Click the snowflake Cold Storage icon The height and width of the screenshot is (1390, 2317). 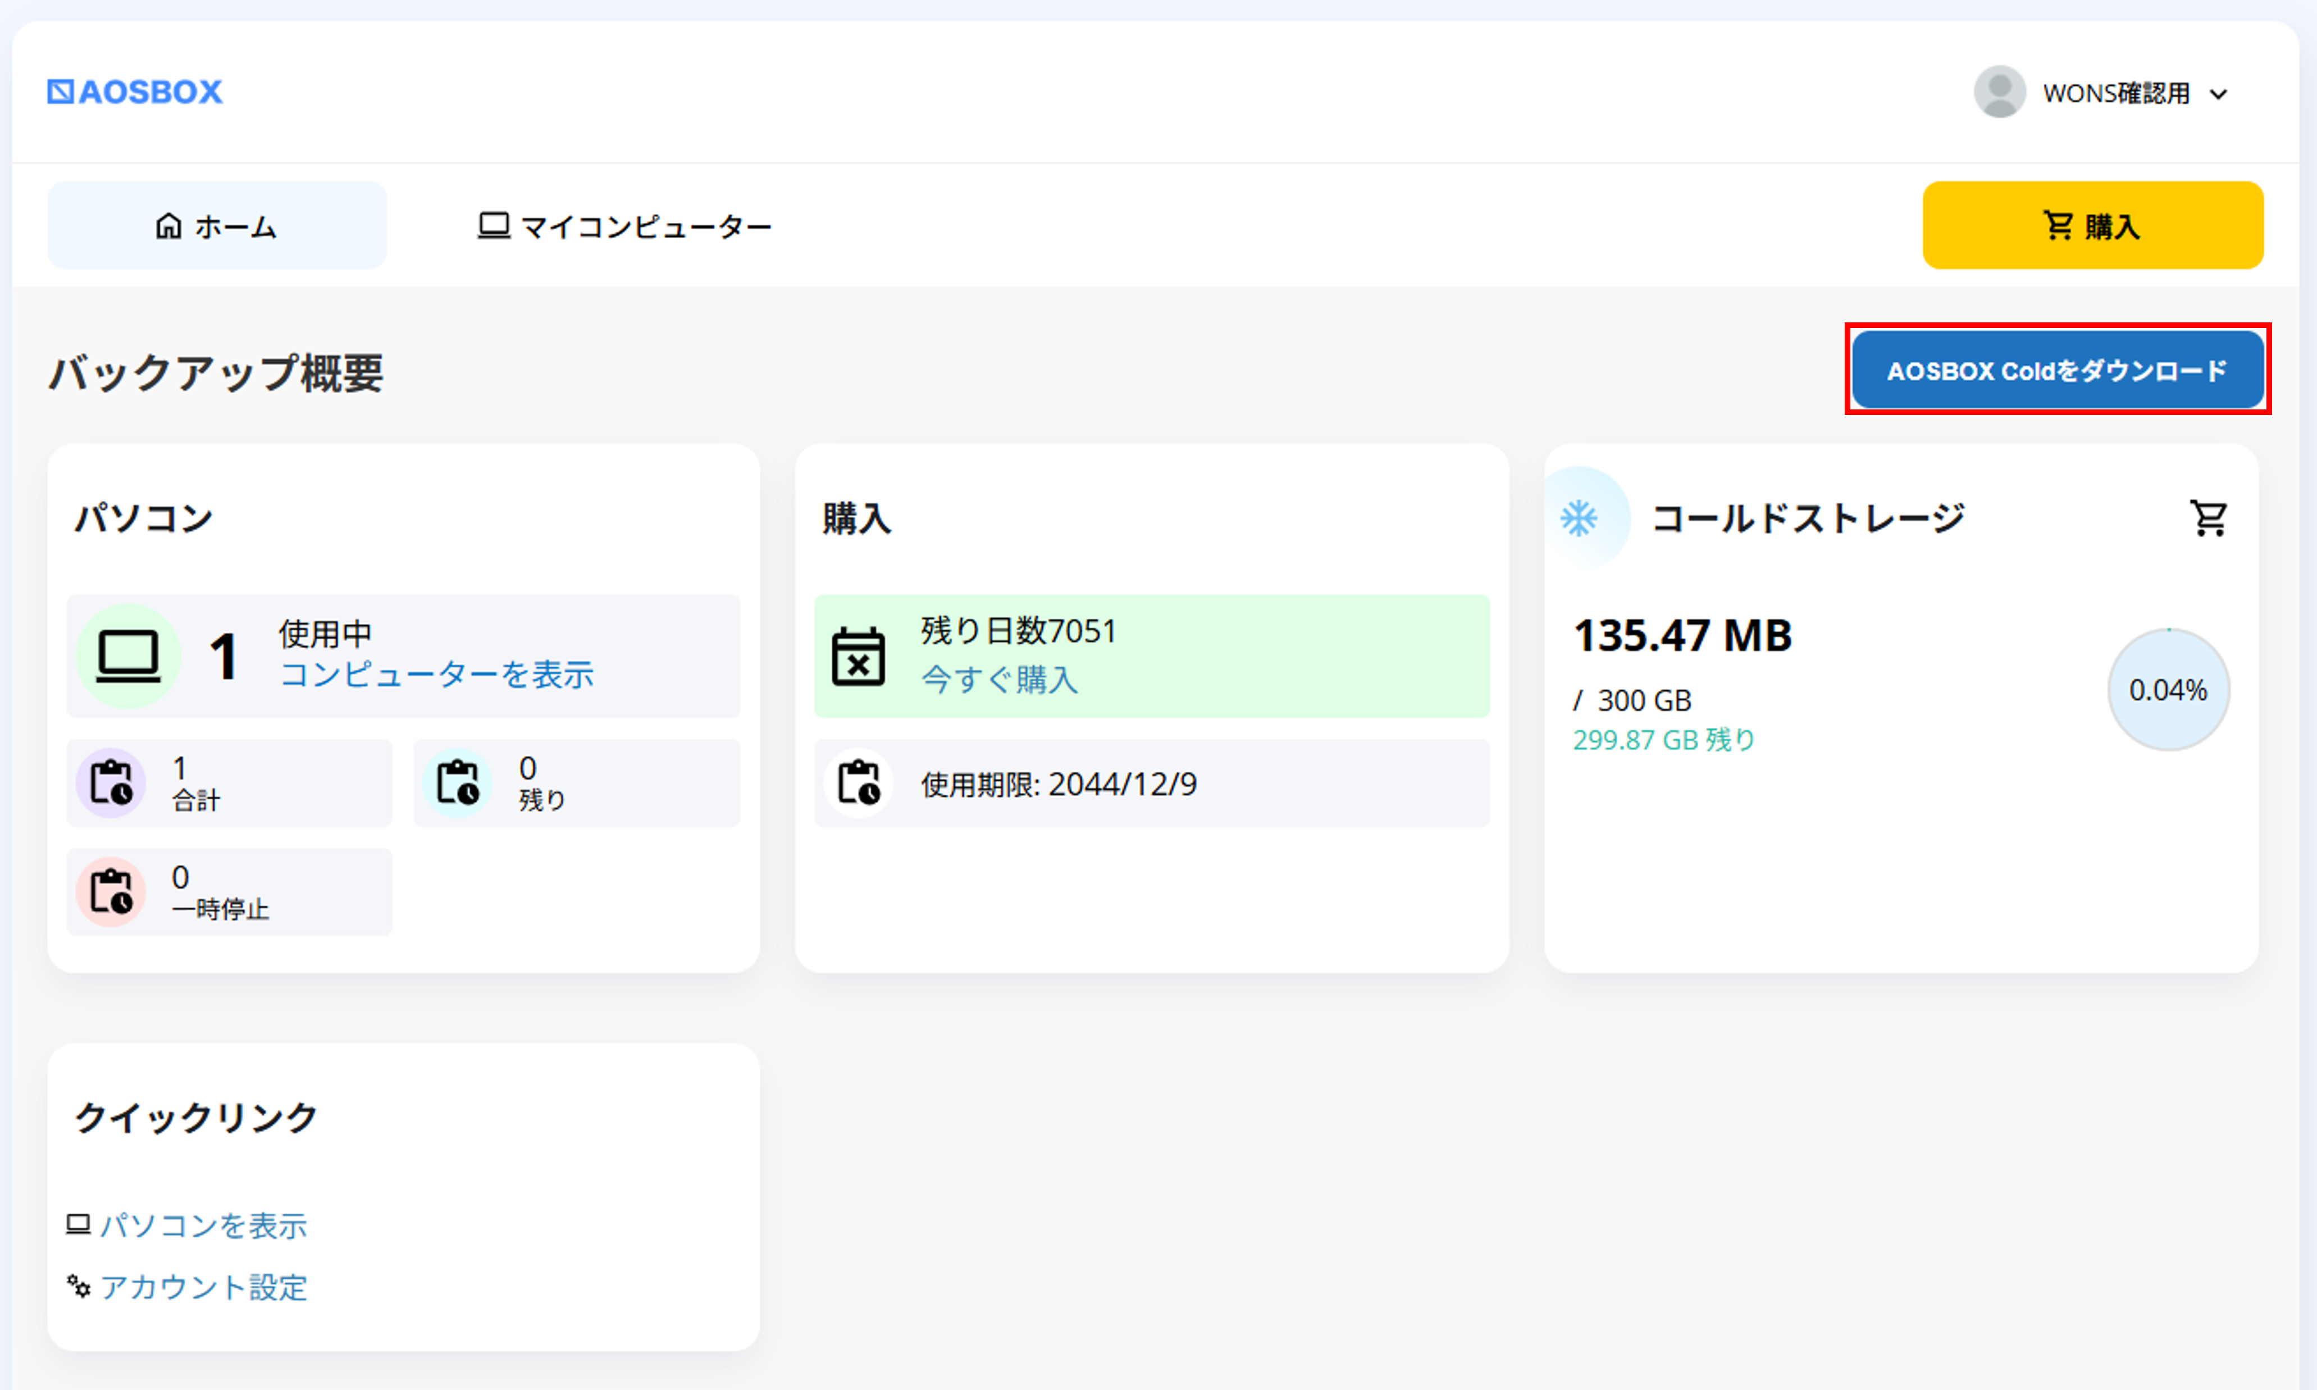pos(1579,517)
